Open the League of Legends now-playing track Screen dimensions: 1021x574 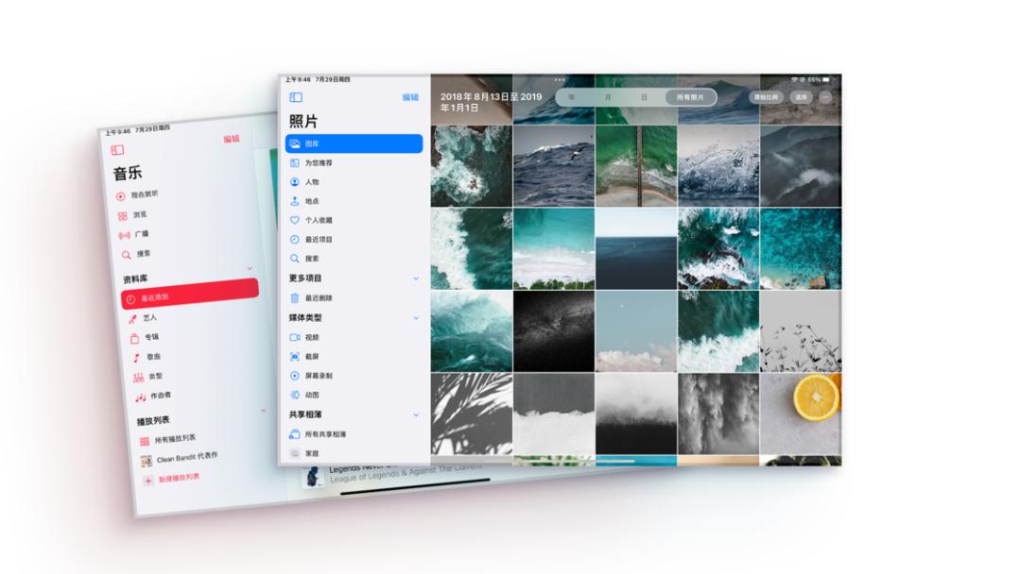tap(390, 475)
